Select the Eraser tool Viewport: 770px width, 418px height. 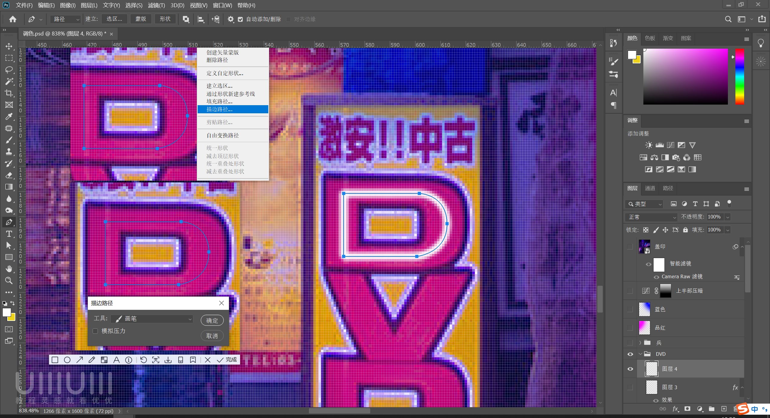point(9,175)
